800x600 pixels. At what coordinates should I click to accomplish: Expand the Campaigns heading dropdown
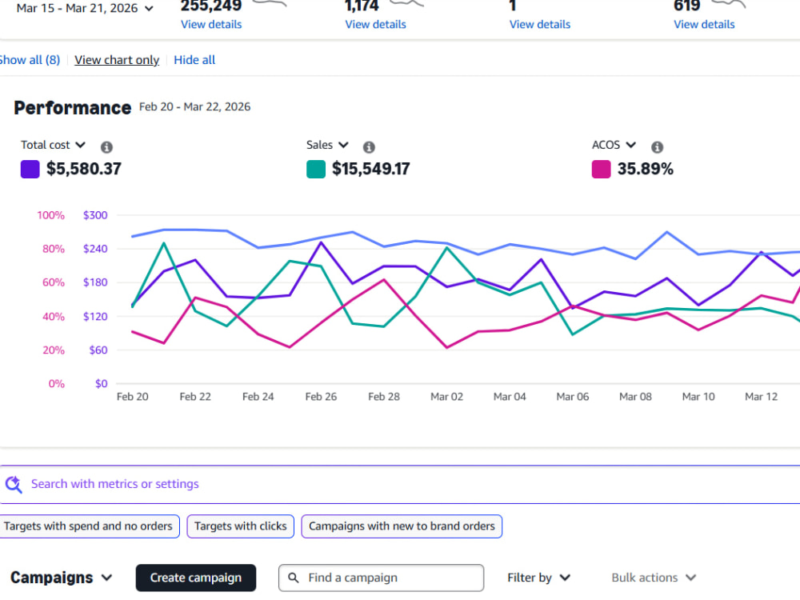[x=62, y=578]
